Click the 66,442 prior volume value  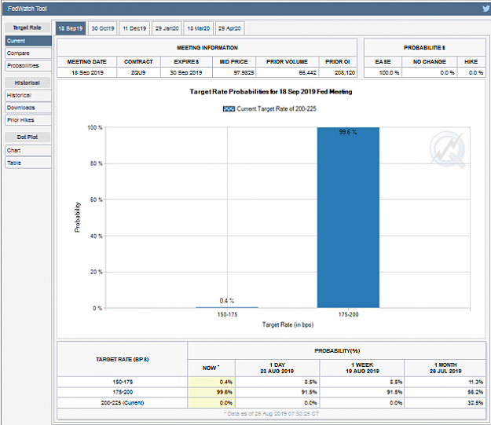[307, 72]
